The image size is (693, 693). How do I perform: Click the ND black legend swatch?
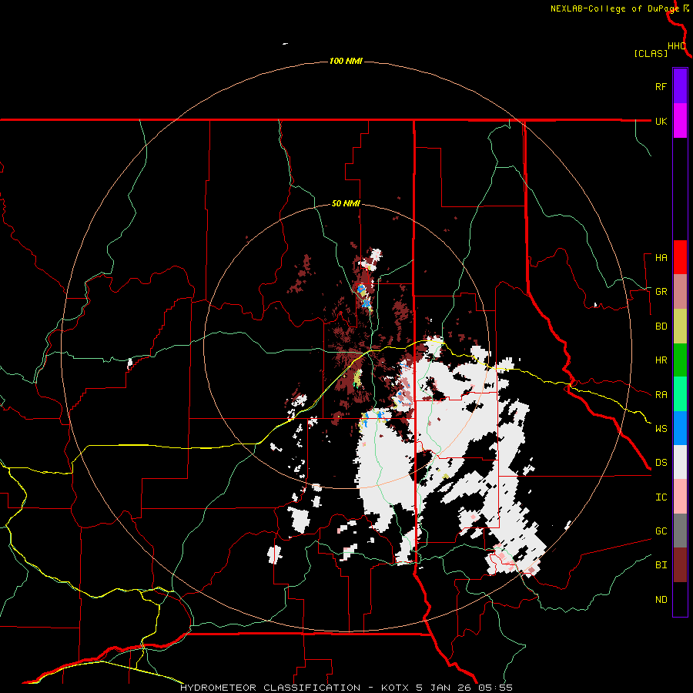coord(680,599)
